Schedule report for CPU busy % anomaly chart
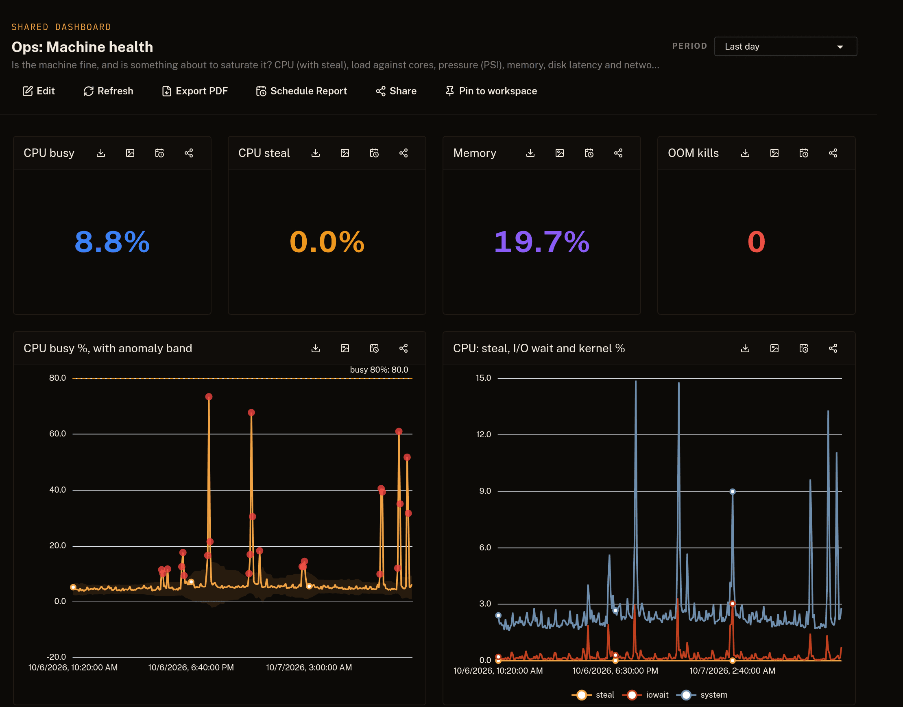Image resolution: width=903 pixels, height=707 pixels. point(374,348)
